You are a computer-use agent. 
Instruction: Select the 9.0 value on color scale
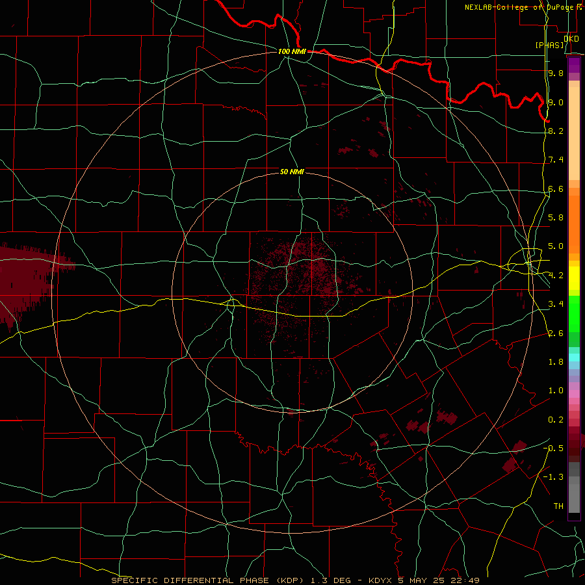point(556,102)
